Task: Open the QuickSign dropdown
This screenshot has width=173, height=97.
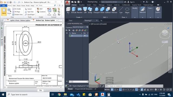Action: (x=30, y=15)
